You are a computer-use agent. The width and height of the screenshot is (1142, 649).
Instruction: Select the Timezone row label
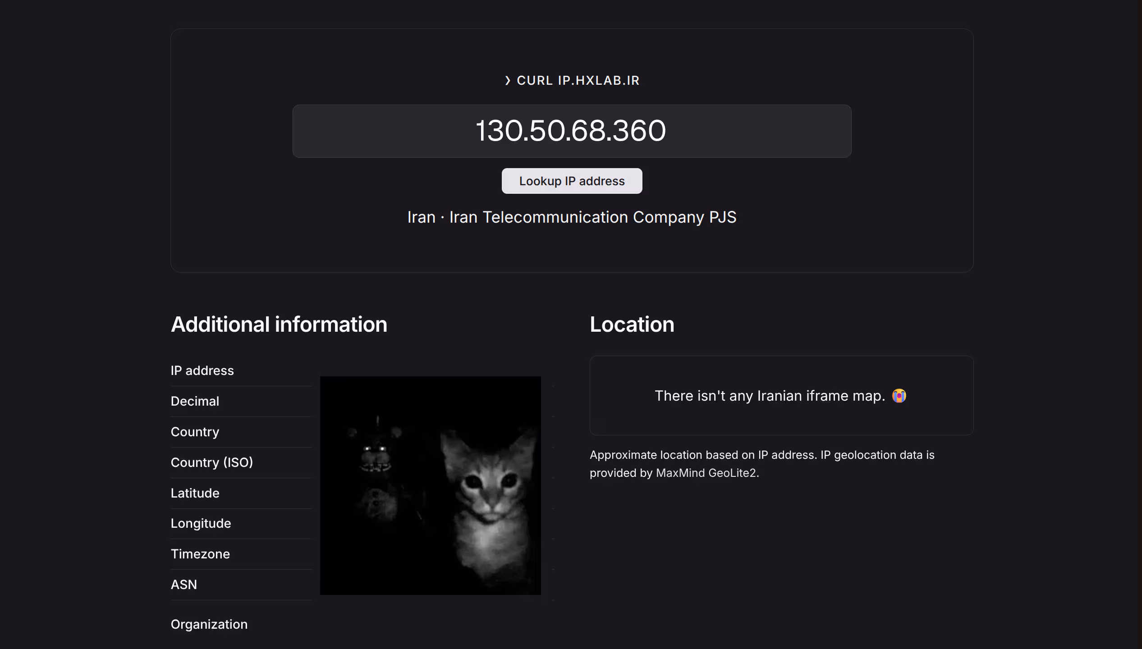tap(200, 554)
